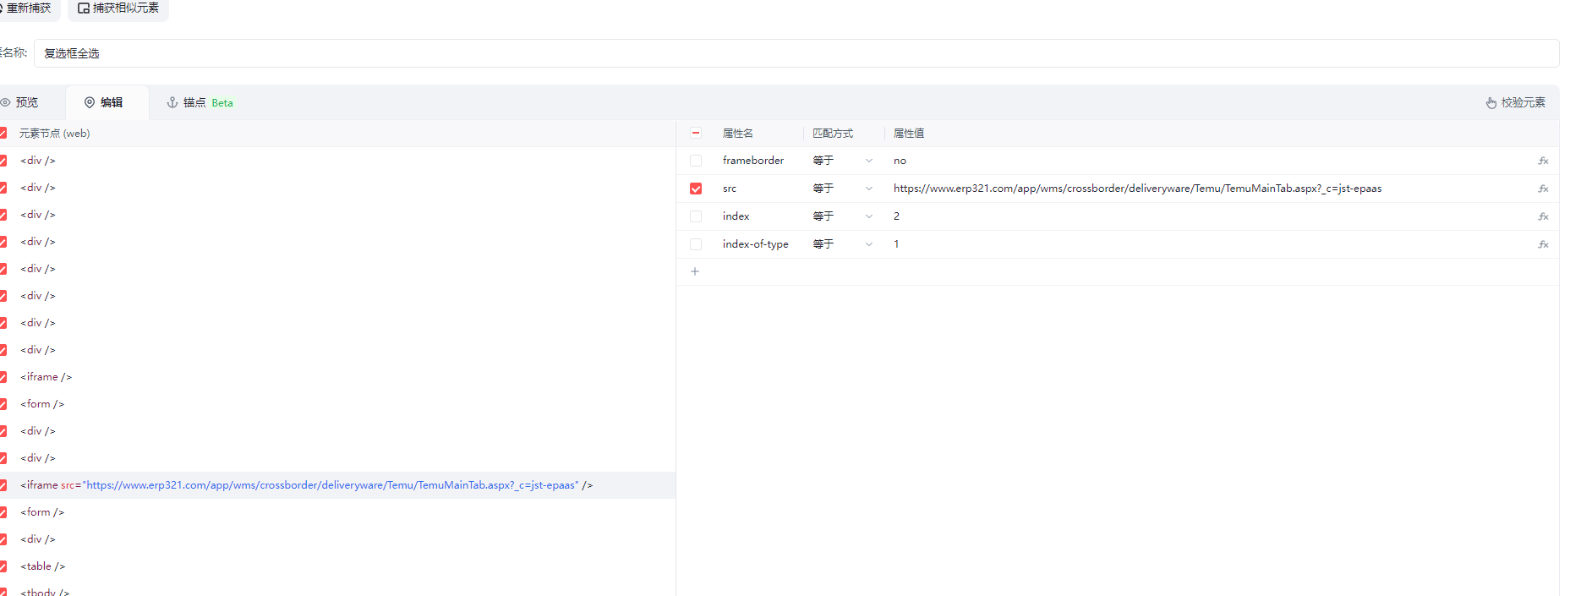Open the 锚点 Beta anchor tab
1581x596 pixels.
[200, 102]
